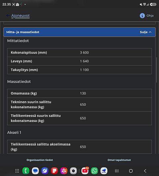Open the red Flipboard app icon
This screenshot has width=159, height=176.
[x=54, y=171]
